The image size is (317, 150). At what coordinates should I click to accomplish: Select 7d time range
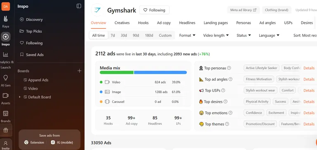[x=113, y=35]
